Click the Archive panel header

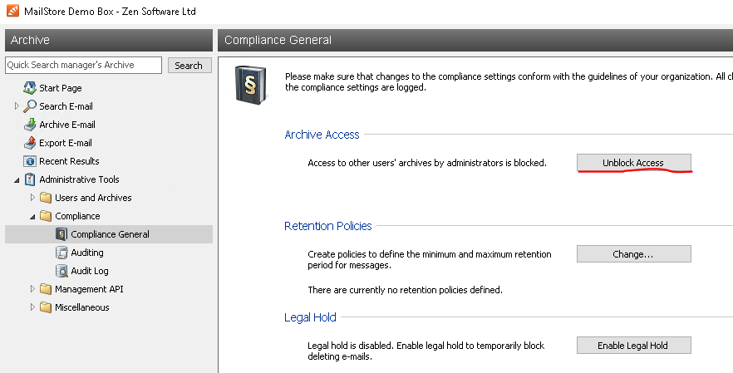tap(108, 40)
